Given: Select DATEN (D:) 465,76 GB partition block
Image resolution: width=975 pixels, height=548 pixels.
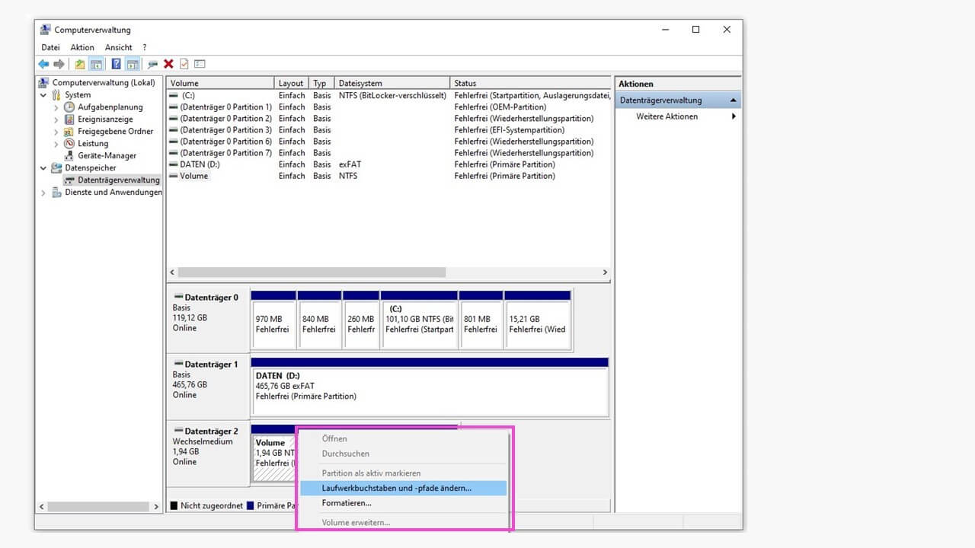Looking at the screenshot, I should 430,387.
